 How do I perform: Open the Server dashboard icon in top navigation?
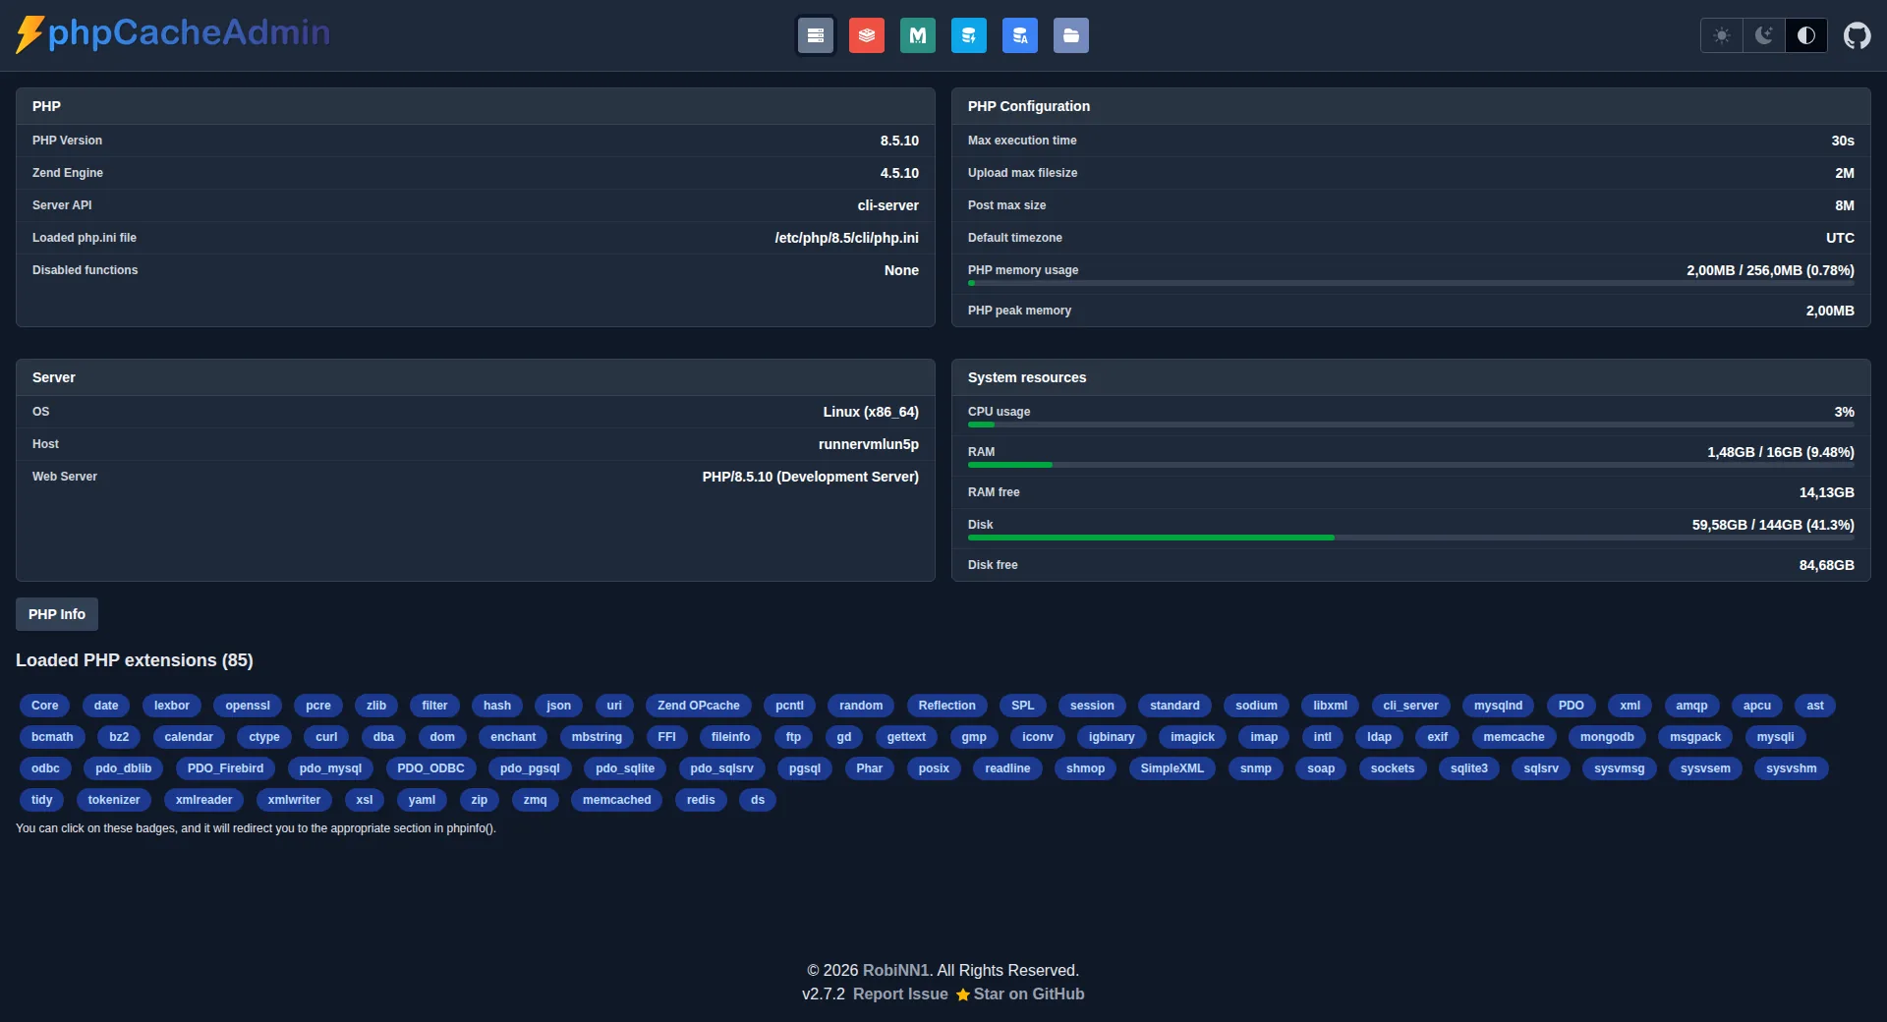click(815, 35)
